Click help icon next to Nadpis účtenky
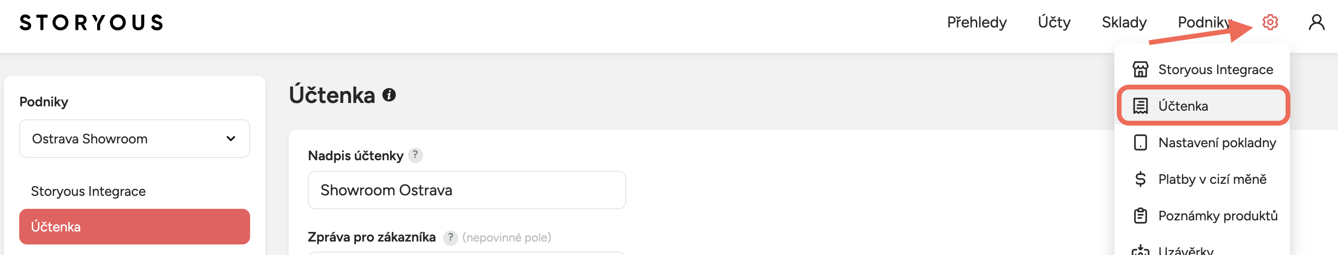This screenshot has width=1338, height=255. click(x=415, y=155)
